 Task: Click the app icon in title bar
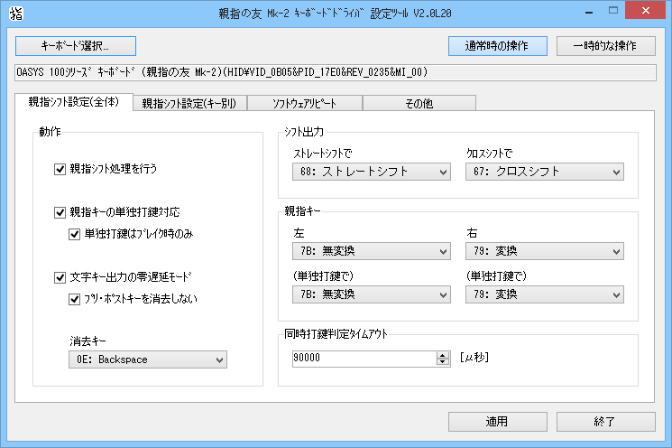point(14,13)
